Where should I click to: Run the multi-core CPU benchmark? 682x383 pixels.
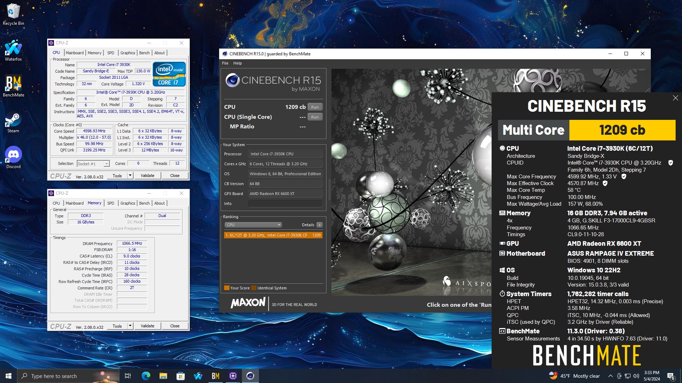click(x=315, y=107)
